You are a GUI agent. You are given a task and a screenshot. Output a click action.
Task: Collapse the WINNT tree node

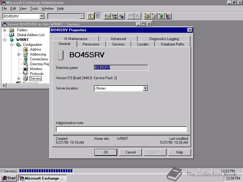5,40
